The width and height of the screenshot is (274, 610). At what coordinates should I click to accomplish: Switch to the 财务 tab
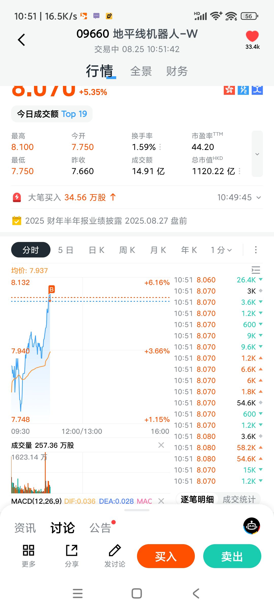tap(177, 71)
